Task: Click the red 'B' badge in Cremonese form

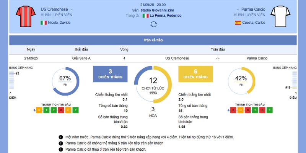Action: [61, 110]
